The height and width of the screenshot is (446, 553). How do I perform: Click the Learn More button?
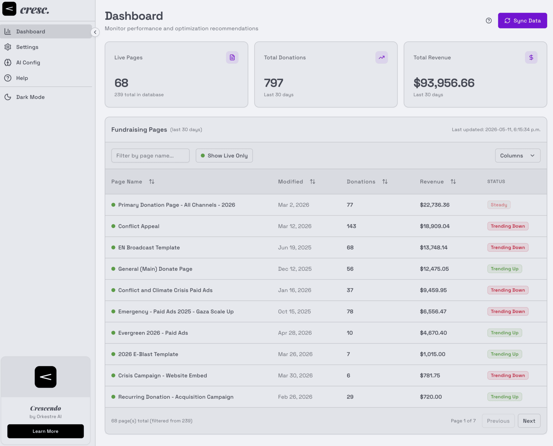pos(46,431)
